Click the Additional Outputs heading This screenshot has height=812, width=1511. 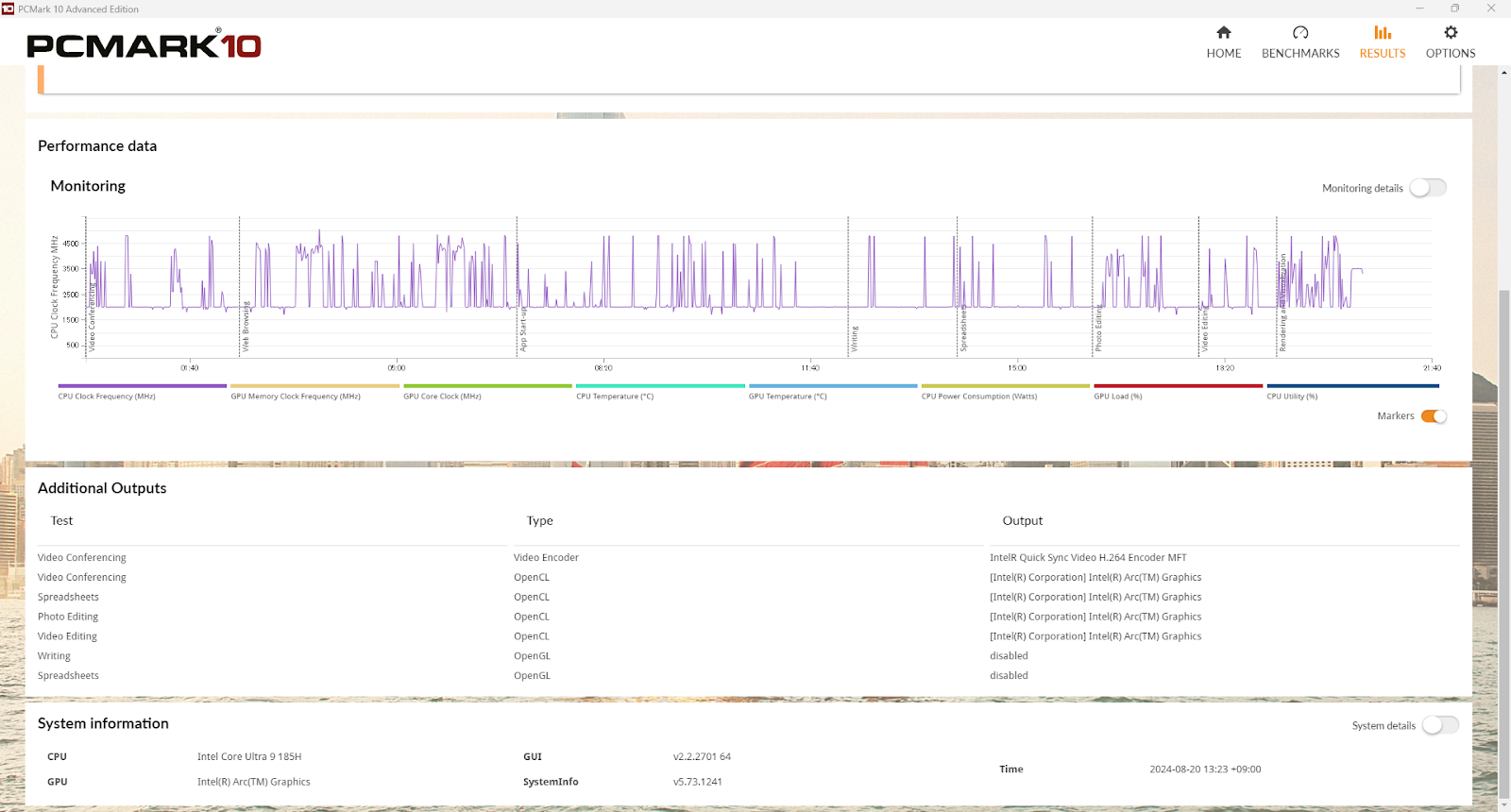pyautogui.click(x=102, y=488)
